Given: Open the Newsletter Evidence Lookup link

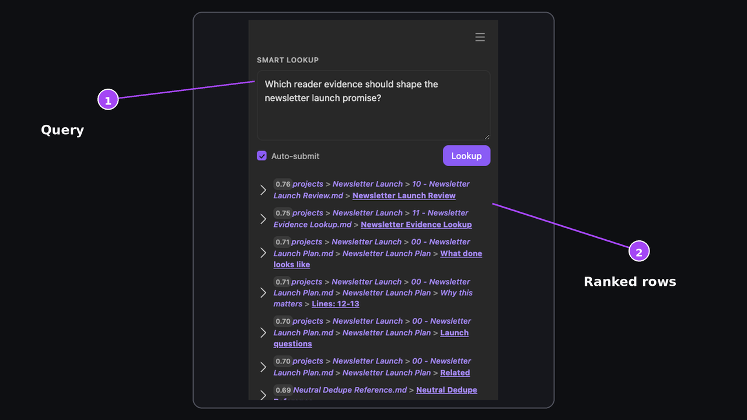Looking at the screenshot, I should coord(416,225).
